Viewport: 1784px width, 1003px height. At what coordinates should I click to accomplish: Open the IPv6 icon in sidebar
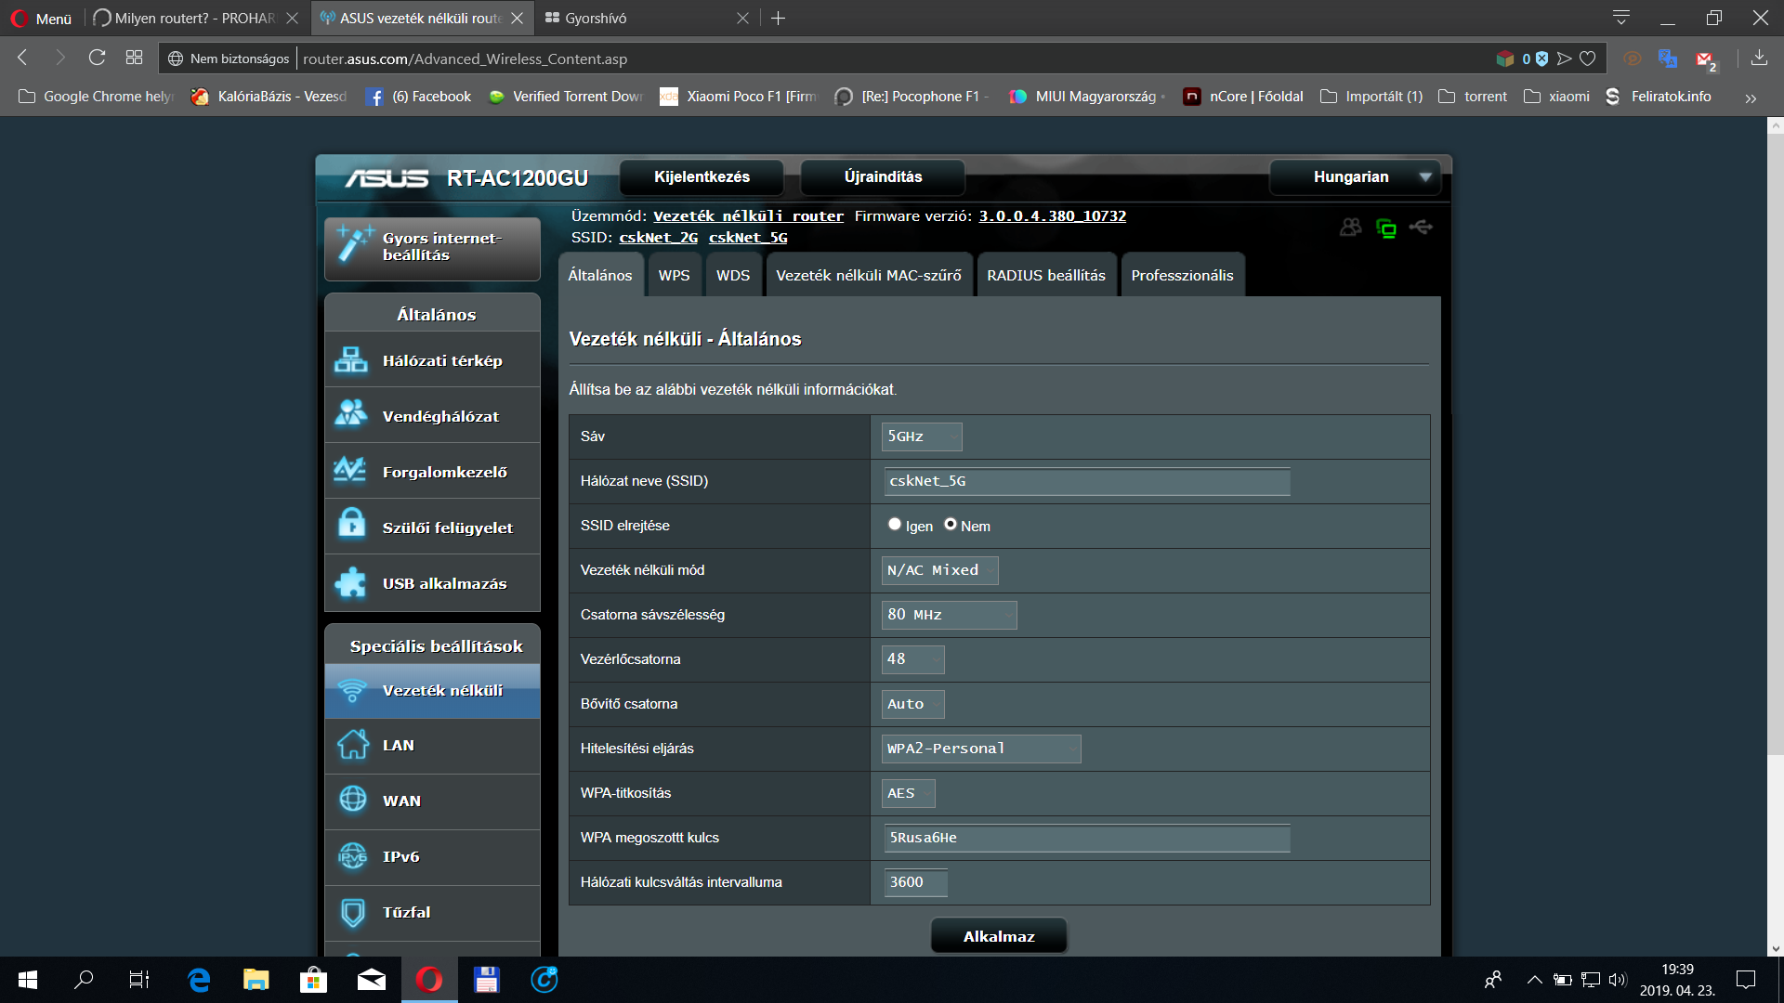tap(353, 855)
